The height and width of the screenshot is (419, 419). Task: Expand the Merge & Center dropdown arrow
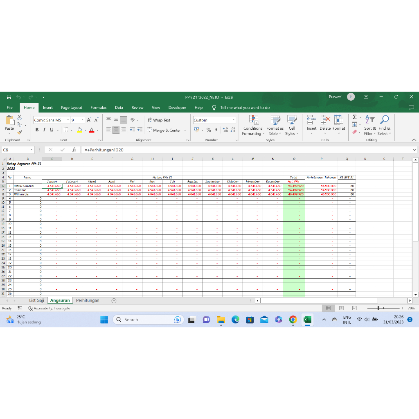[x=186, y=130]
